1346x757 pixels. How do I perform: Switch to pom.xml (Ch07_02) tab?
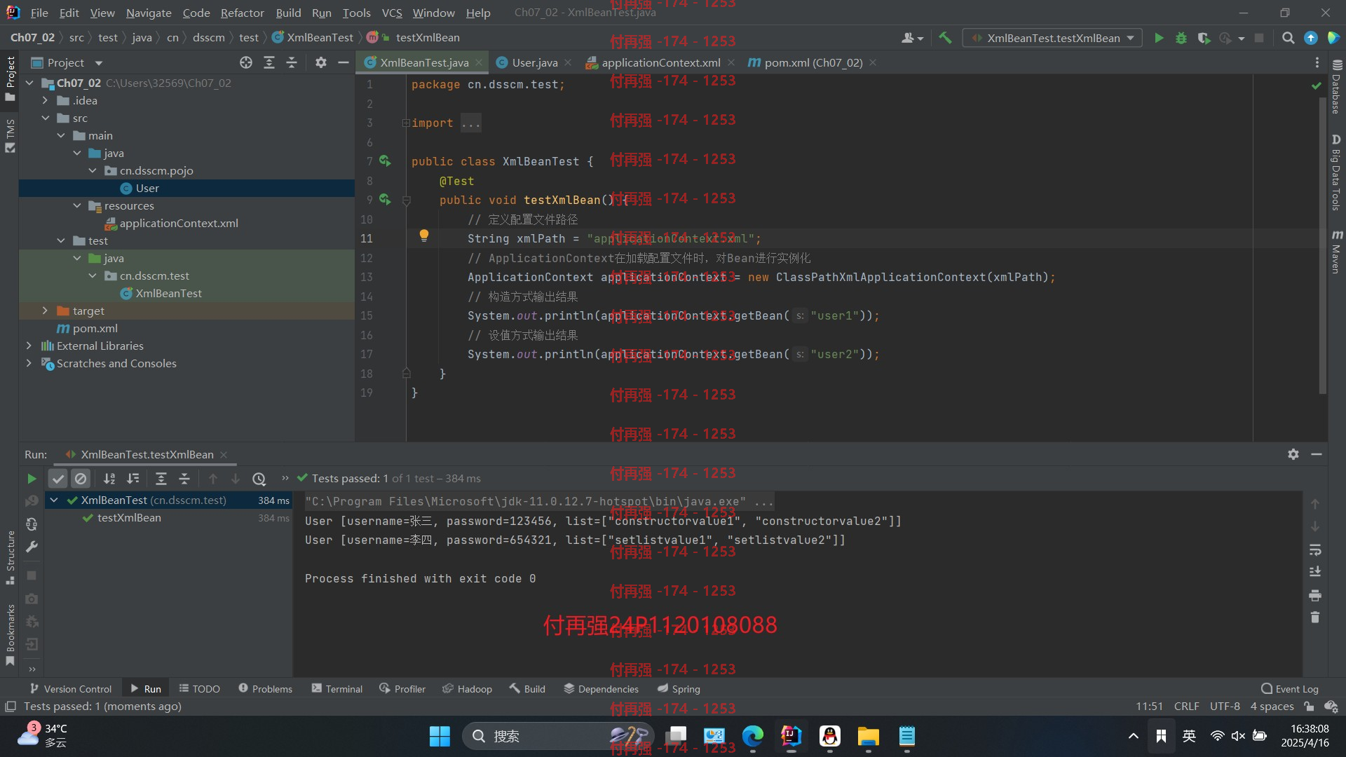[813, 62]
